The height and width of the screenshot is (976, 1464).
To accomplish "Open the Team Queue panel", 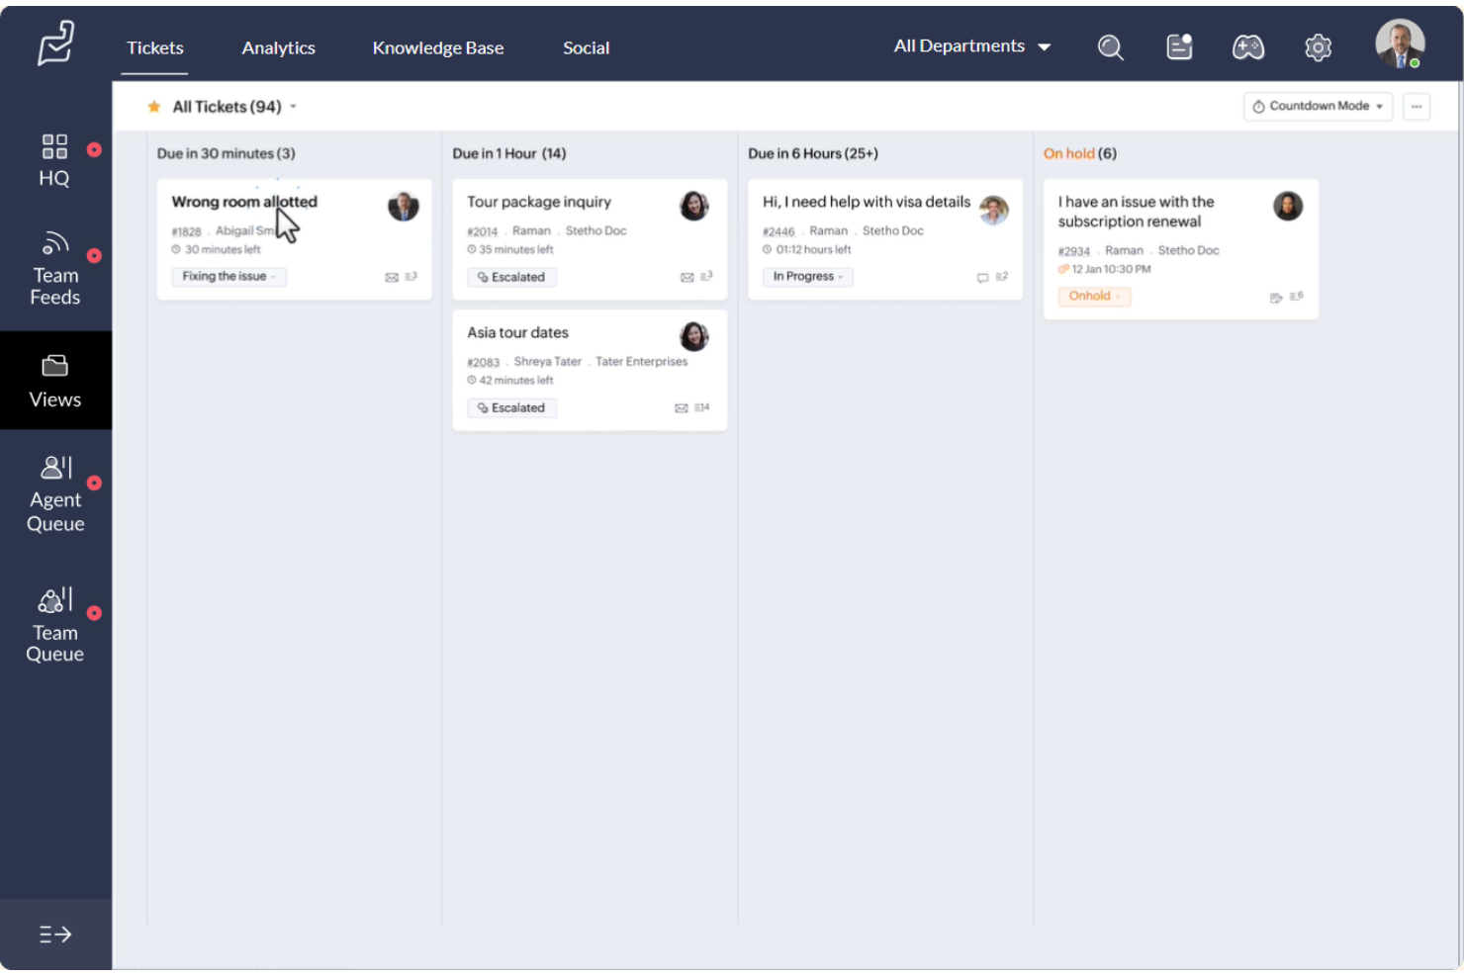I will [54, 623].
